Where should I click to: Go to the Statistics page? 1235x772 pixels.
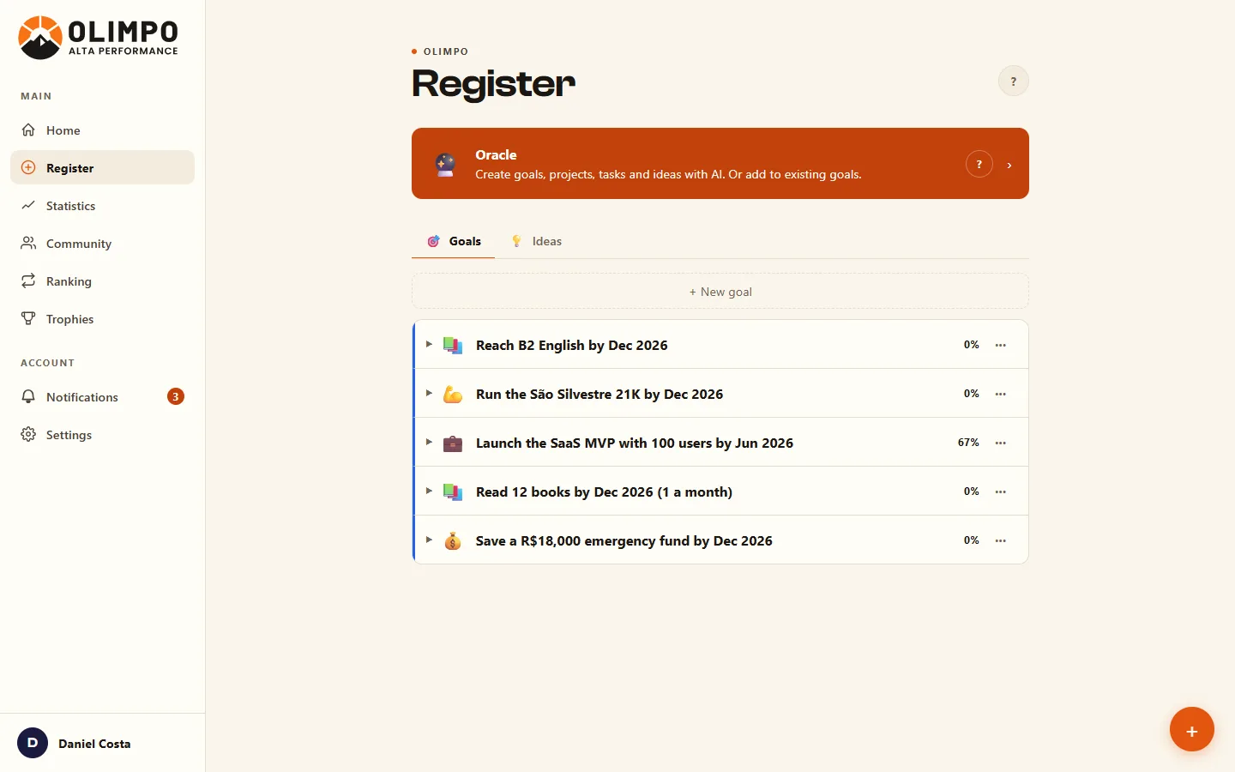coord(102,206)
